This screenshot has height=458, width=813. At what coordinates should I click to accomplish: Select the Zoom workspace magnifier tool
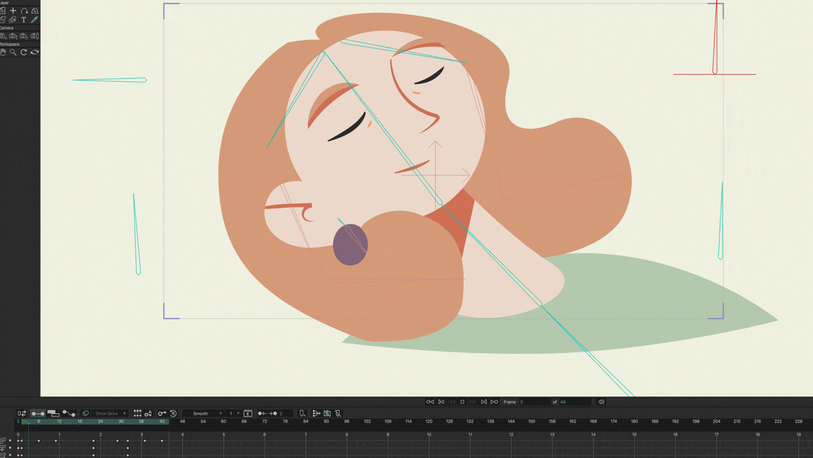coord(13,52)
